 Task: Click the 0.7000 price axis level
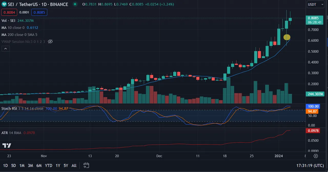pyautogui.click(x=313, y=30)
